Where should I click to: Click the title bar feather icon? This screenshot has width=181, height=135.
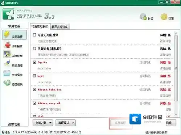(3, 3)
